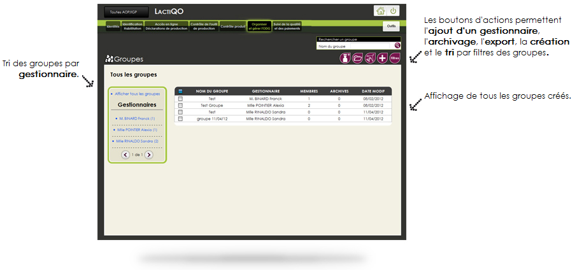This screenshot has height=270, width=577.
Task: Click the magnifier search icon
Action: point(397,46)
